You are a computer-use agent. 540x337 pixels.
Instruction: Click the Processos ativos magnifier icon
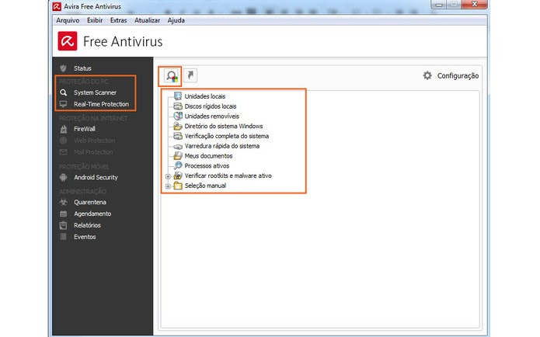click(x=178, y=165)
